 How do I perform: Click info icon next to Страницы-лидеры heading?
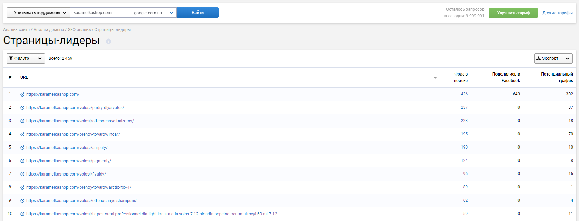pyautogui.click(x=108, y=41)
